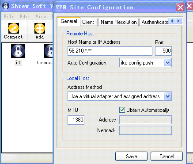Image resolution: width=193 pixels, height=164 pixels.
Task: Click the "Remote Host" group label
Action: pos(80,34)
